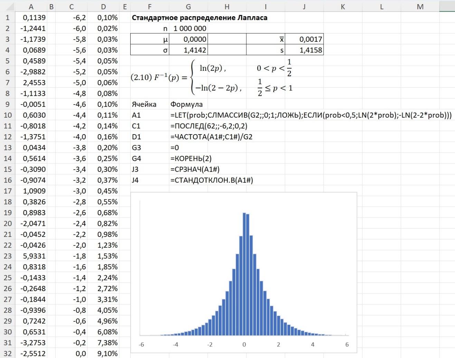
Task: Select the "=СТАНДОТКЛОН.В(A1#)" formula text
Action: coord(212,180)
